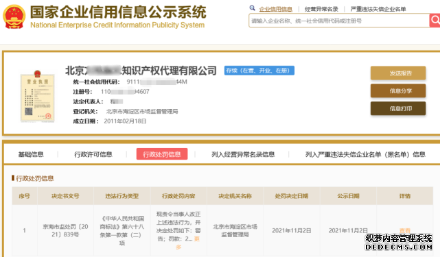Click the English system name subtitle

pos(117,25)
